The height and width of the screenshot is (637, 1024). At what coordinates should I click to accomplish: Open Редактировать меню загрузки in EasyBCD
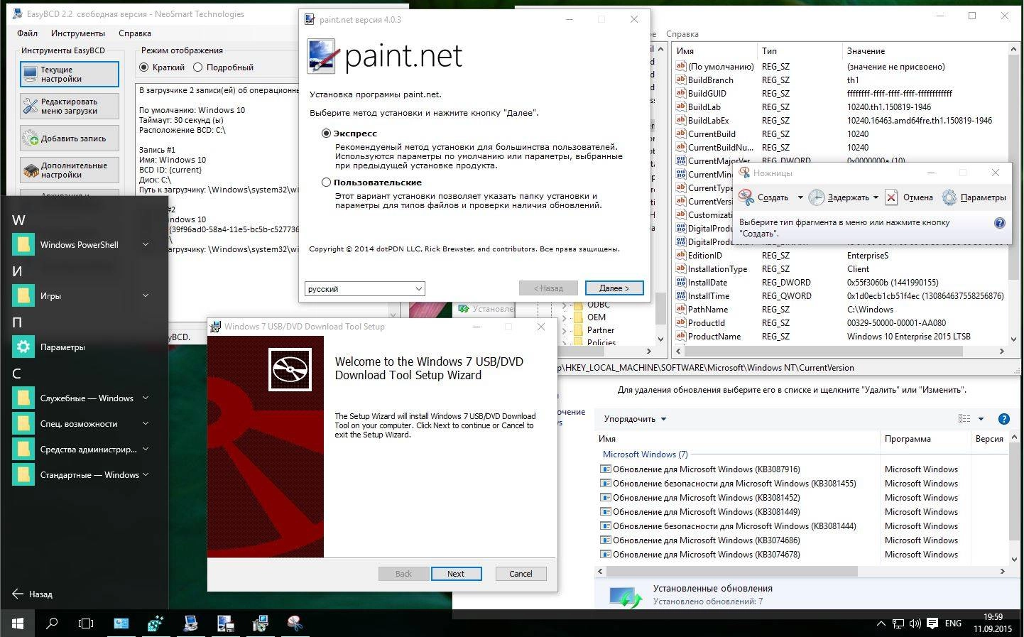click(70, 106)
